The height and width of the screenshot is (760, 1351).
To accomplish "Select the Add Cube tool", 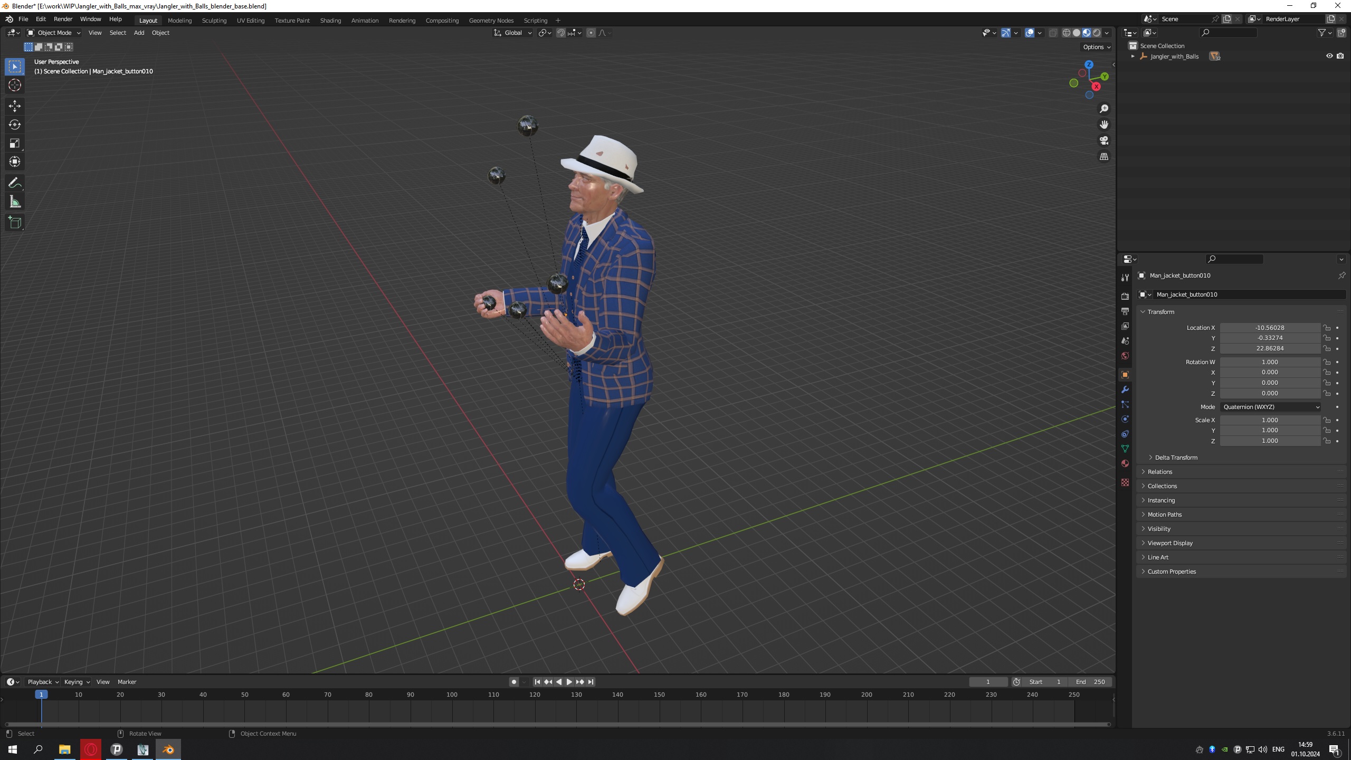I will click(x=15, y=223).
